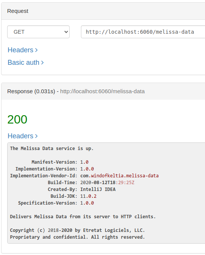Focus the request URL input field

(x=143, y=32)
